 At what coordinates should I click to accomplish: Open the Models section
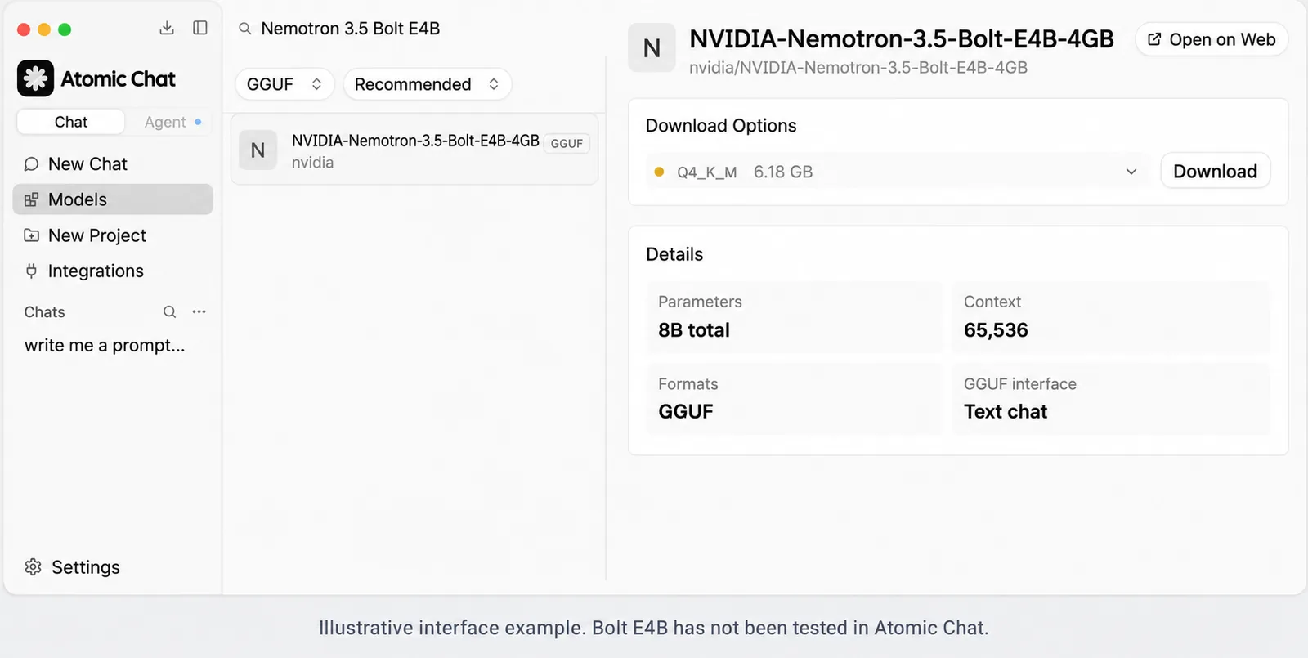pos(113,199)
